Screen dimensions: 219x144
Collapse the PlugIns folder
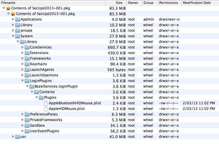point(36,97)
